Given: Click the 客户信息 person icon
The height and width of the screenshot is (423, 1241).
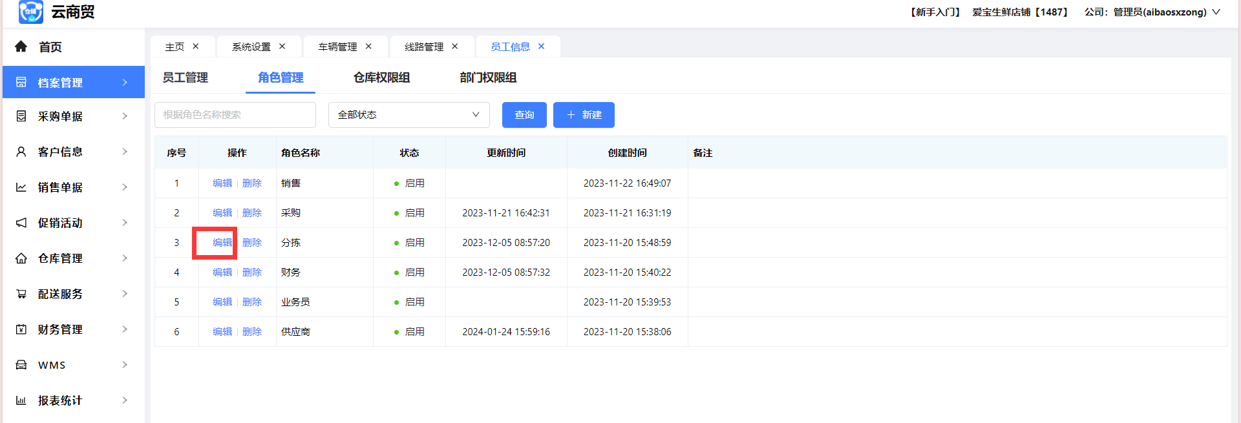Looking at the screenshot, I should pyautogui.click(x=21, y=152).
